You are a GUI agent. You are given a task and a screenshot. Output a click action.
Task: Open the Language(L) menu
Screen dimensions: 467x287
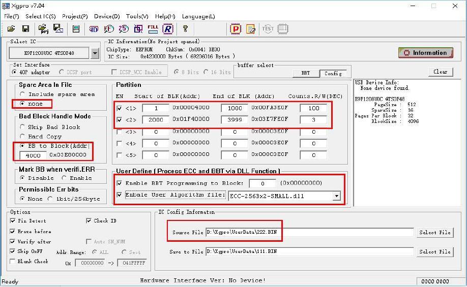(198, 16)
